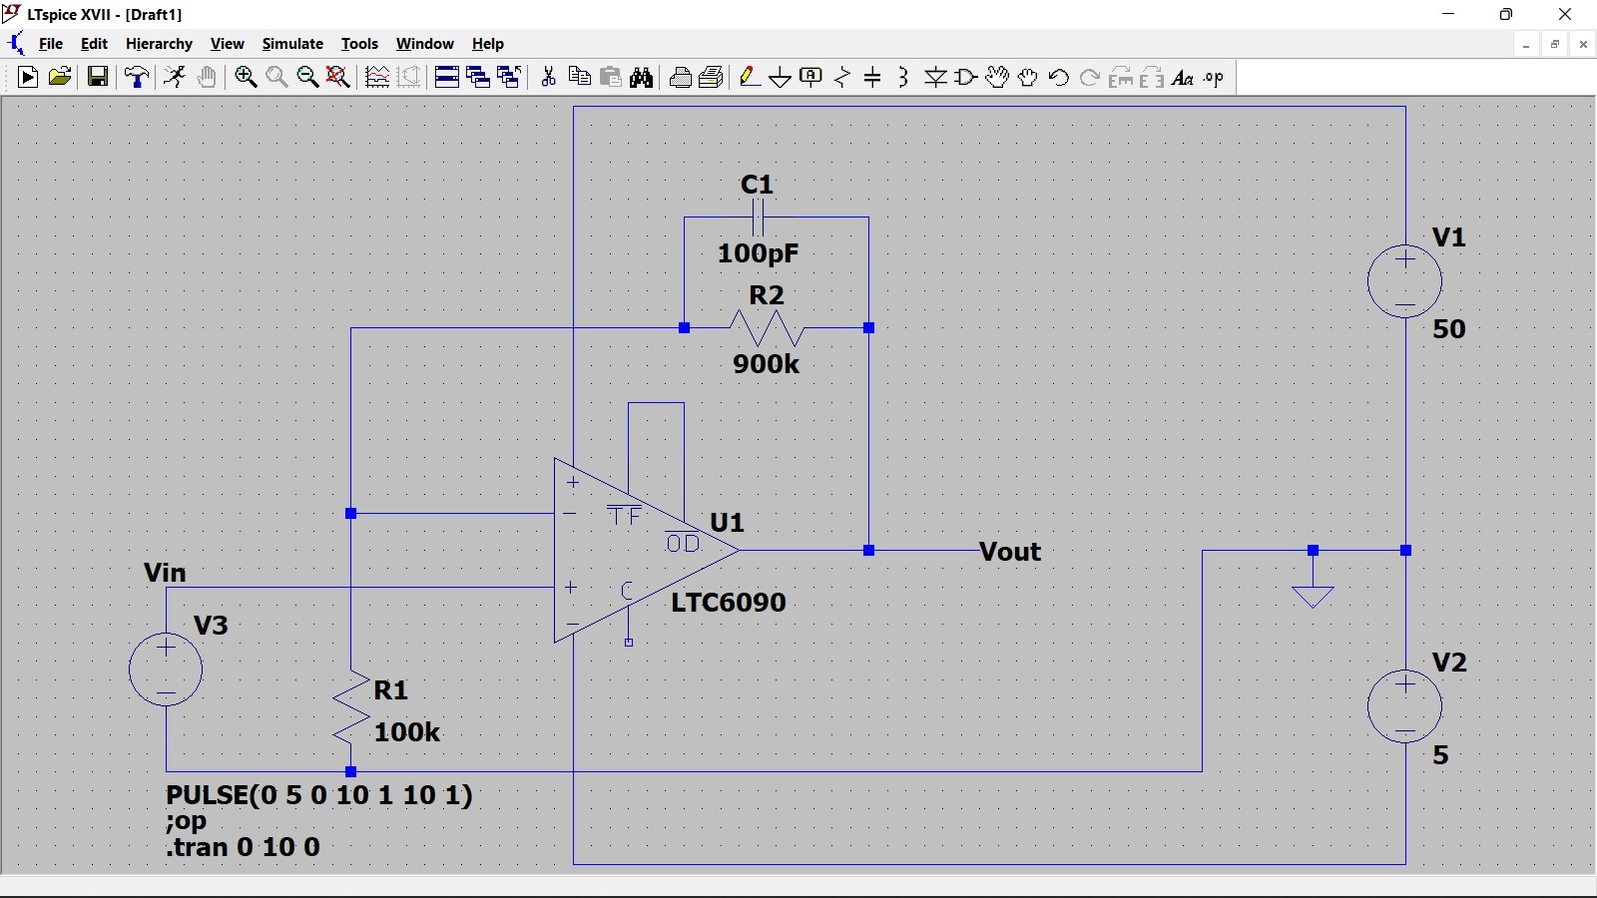This screenshot has height=898, width=1597.
Task: Click the Zoom Out magnifier
Action: (x=307, y=77)
